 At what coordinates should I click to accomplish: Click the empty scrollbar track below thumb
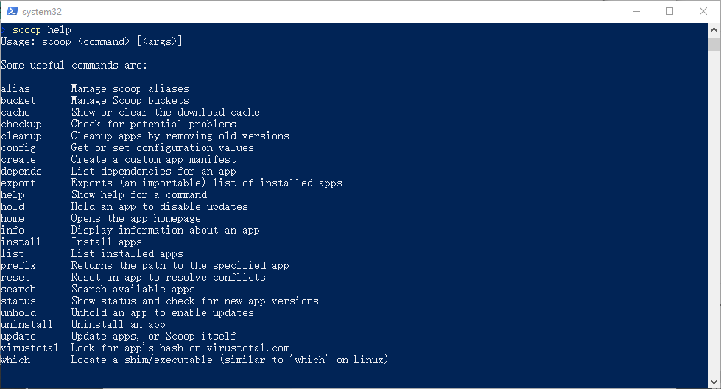pos(714,214)
